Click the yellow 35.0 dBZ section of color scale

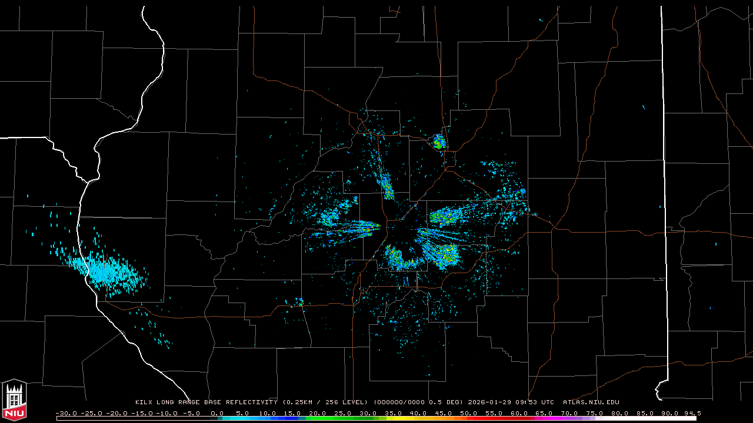point(393,418)
